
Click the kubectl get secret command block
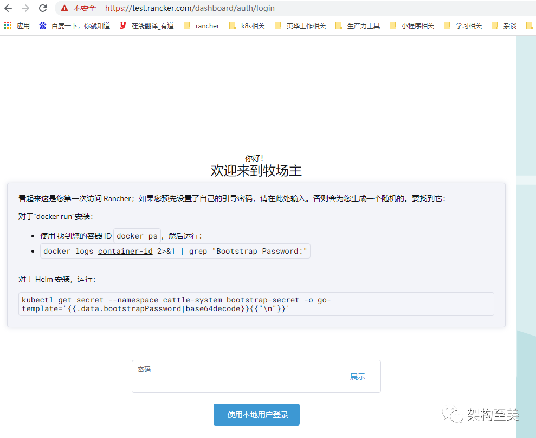click(x=256, y=304)
